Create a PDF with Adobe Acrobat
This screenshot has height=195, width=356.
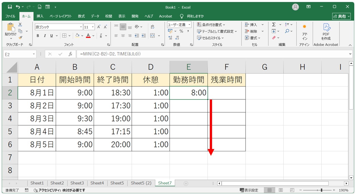tap(326, 32)
